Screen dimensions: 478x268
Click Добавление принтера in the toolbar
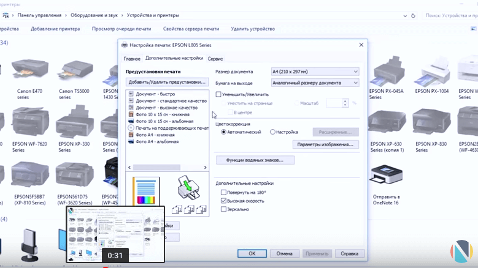55,29
